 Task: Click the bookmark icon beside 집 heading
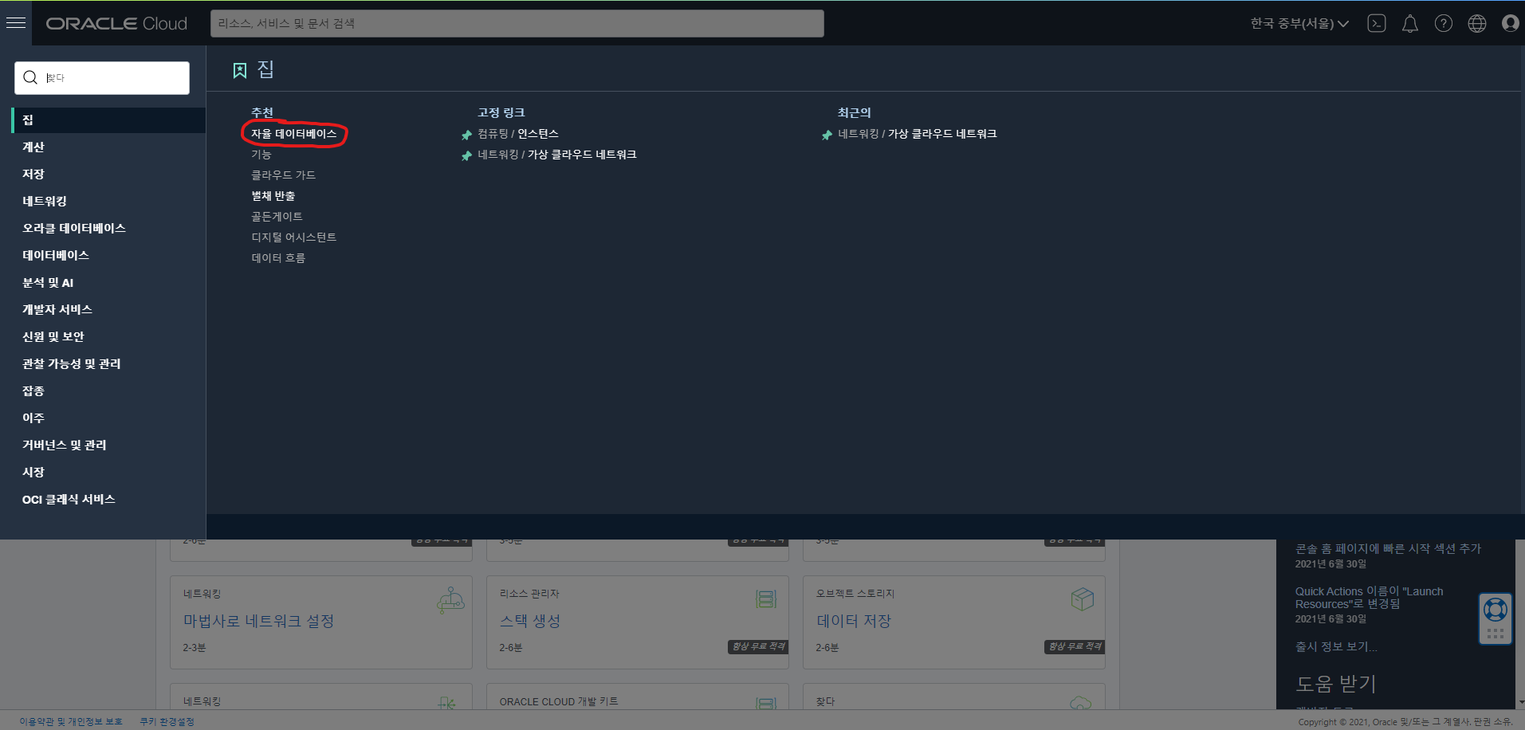(240, 71)
